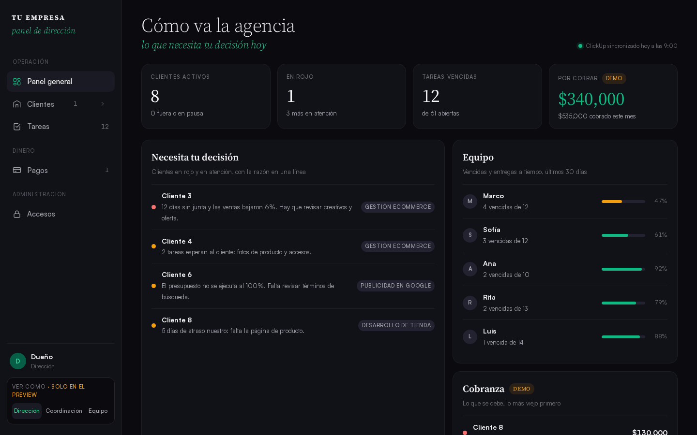Screen dimensions: 697x435
Task: Click Marco's avatar initial M
Action: 470,201
